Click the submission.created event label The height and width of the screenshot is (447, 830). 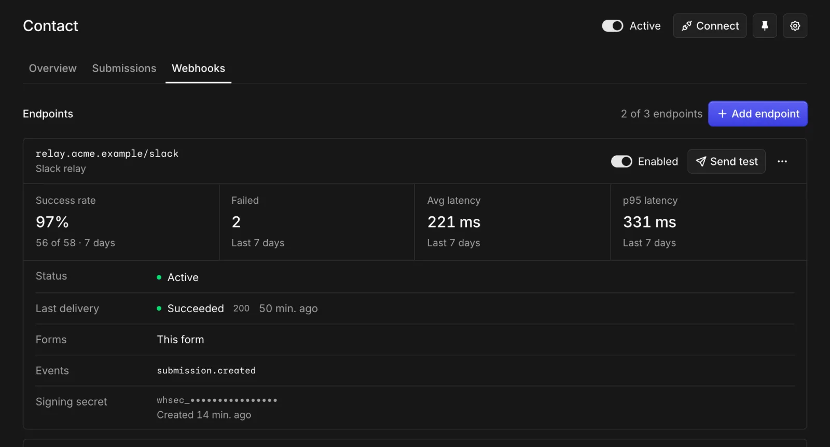[x=206, y=371]
